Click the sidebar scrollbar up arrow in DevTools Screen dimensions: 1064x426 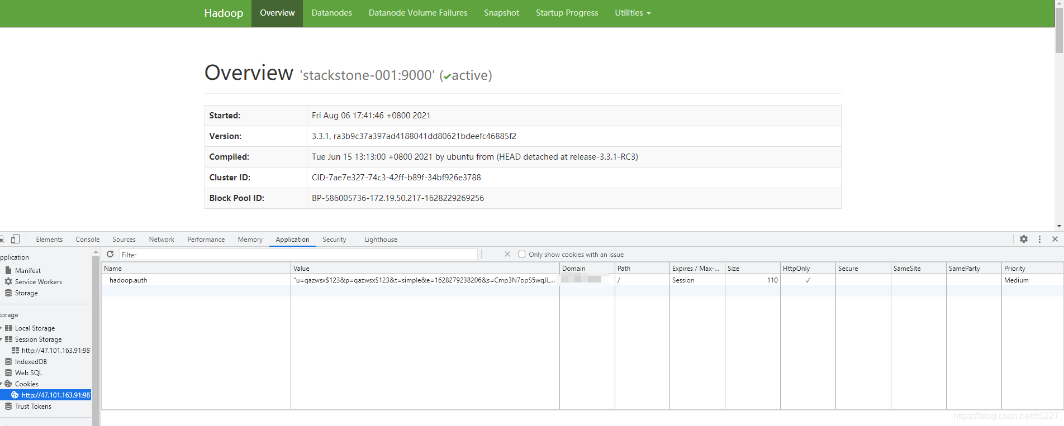pyautogui.click(x=96, y=252)
